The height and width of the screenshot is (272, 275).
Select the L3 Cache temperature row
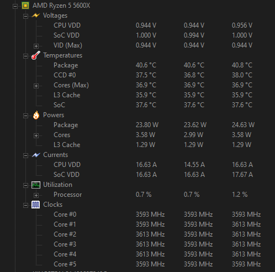[67, 95]
